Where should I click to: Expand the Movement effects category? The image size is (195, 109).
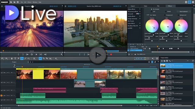(x=134, y=12)
